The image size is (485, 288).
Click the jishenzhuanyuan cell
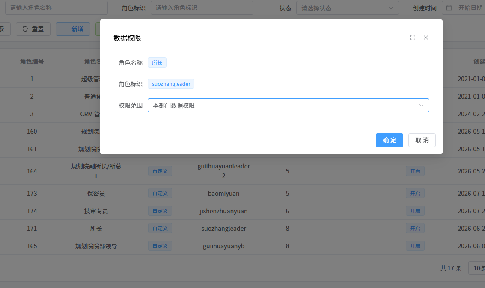[x=223, y=211]
